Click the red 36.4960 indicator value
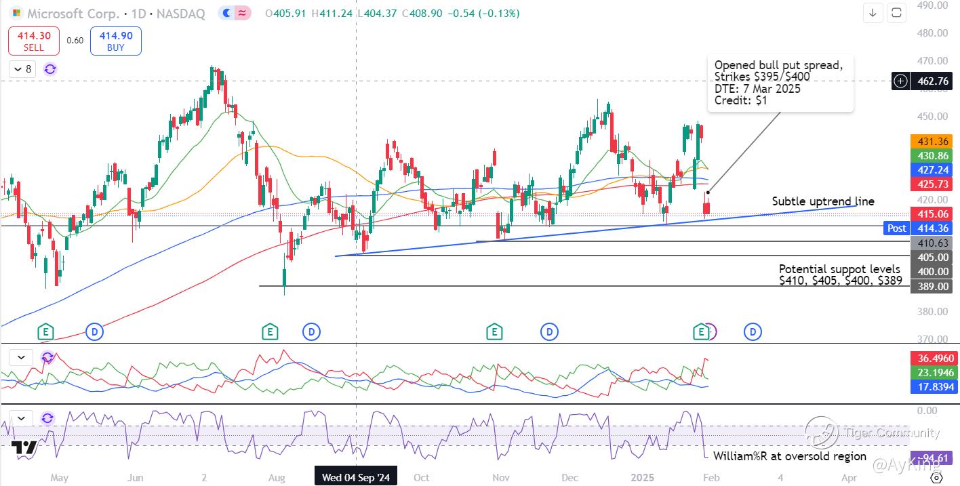The height and width of the screenshot is (486, 960). coord(934,359)
